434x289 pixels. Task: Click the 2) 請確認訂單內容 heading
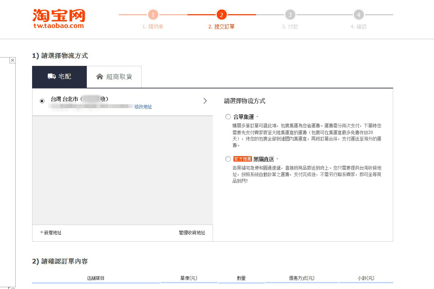[60, 261]
